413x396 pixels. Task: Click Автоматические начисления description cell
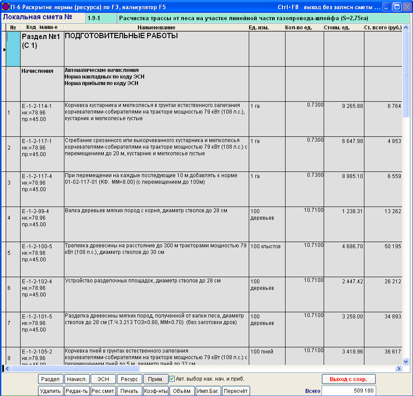[156, 84]
